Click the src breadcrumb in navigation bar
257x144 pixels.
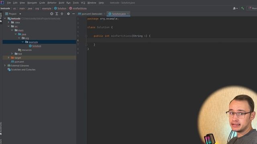(x=14, y=8)
